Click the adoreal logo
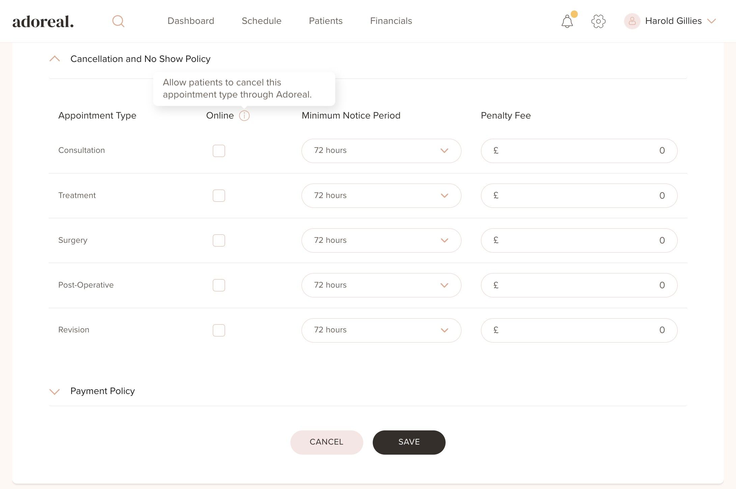This screenshot has height=489, width=736. coord(43,22)
